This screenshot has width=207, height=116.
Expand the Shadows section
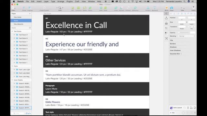click(x=173, y=47)
